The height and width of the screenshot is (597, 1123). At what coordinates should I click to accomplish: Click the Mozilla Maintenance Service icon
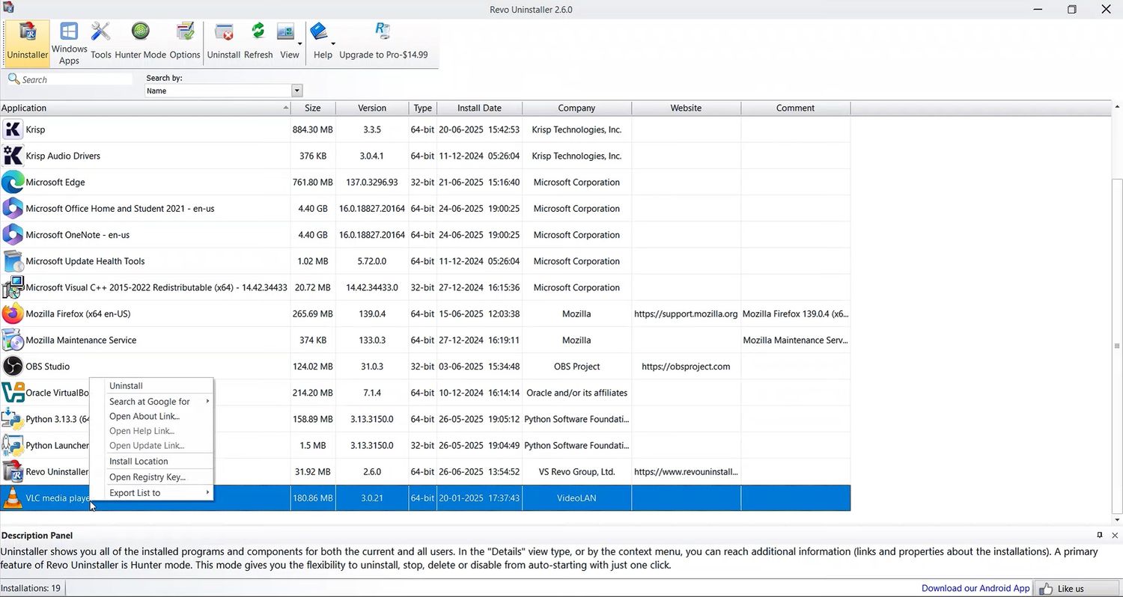(x=13, y=340)
